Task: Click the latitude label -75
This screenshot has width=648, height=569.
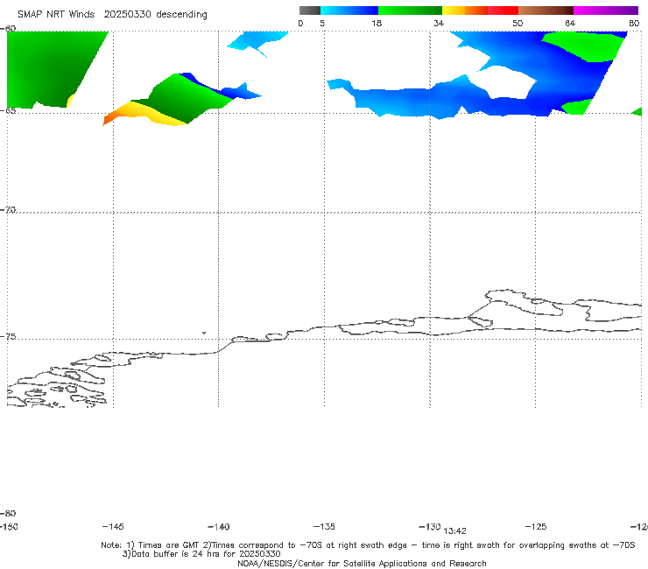Action: click(8, 336)
